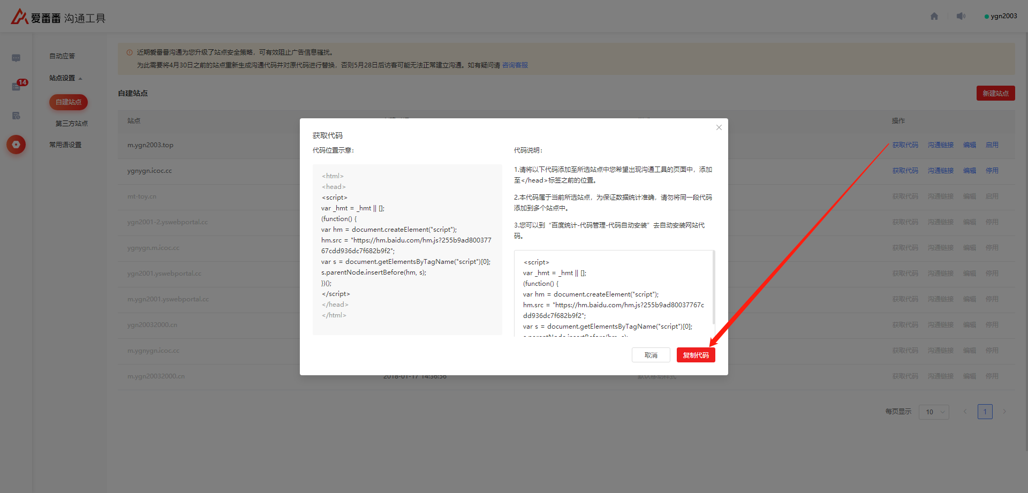Open 常用语设置 menu item
The image size is (1028, 493).
tap(65, 145)
